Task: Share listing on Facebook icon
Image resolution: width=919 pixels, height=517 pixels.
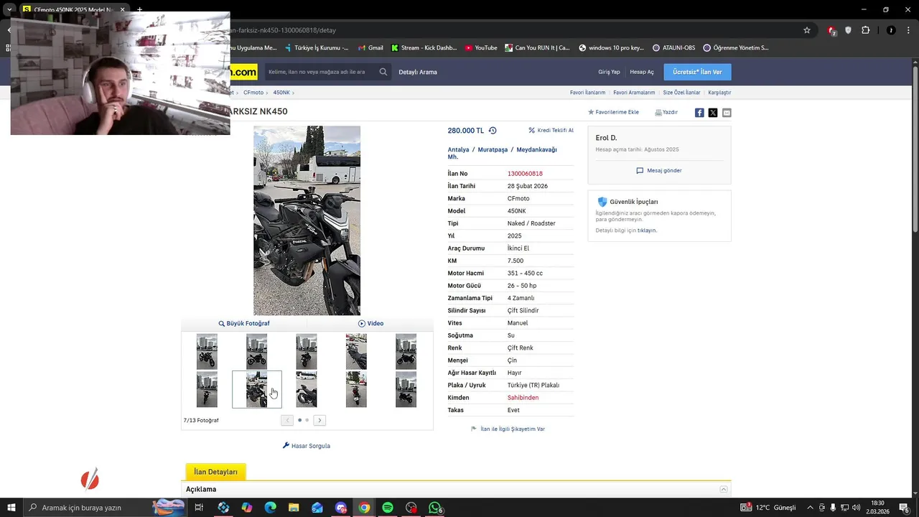Action: (699, 113)
